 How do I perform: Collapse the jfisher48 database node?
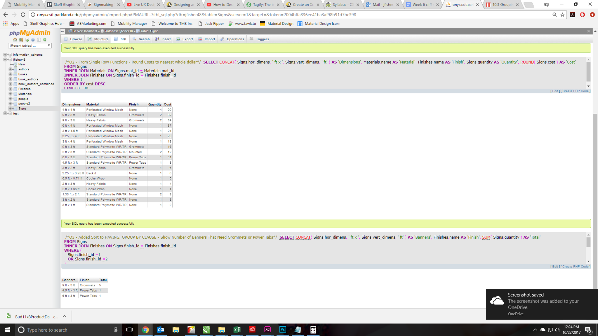tap(5, 60)
